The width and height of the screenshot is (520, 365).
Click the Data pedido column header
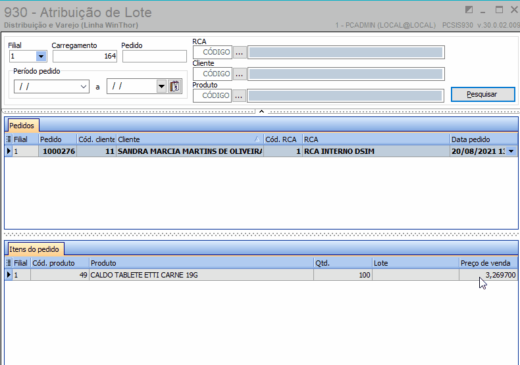tap(484, 139)
